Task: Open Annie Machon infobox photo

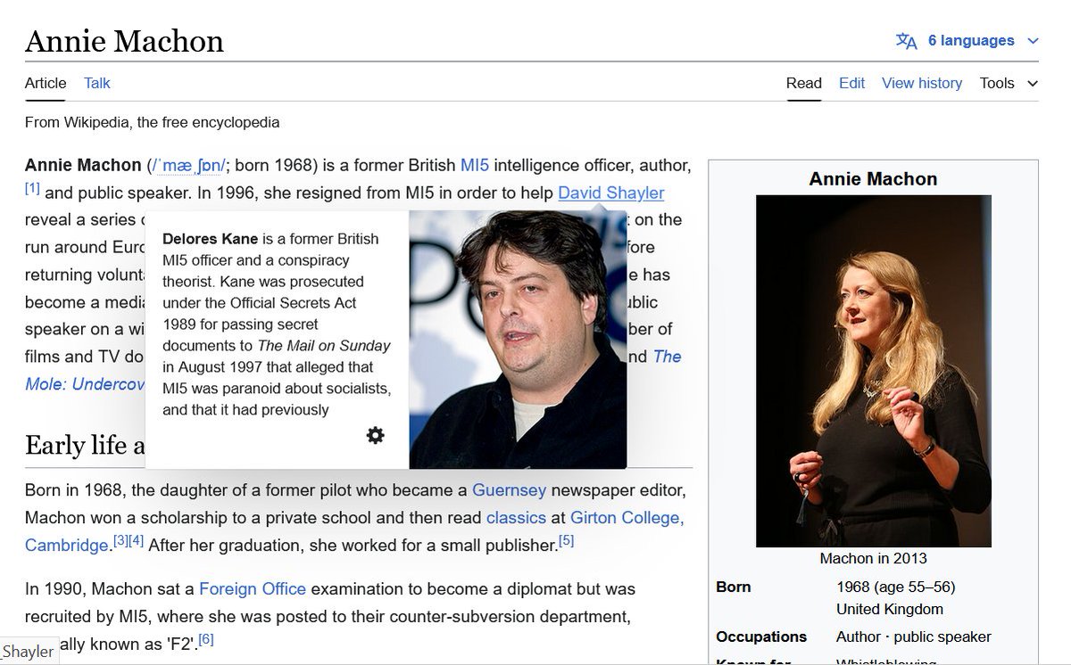Action: [874, 371]
